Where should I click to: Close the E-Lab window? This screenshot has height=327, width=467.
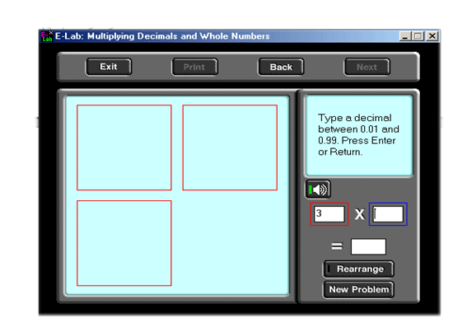432,36
